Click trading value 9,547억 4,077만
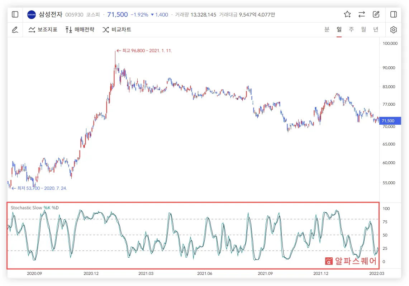The width and height of the screenshot is (409, 286). 257,15
